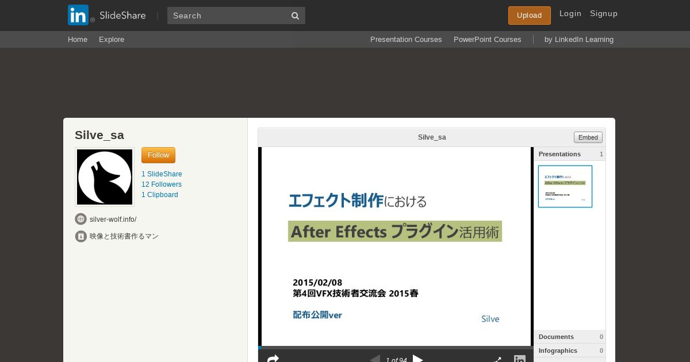Select the Presentations tab in player sidebar
The height and width of the screenshot is (362, 690).
pos(569,154)
